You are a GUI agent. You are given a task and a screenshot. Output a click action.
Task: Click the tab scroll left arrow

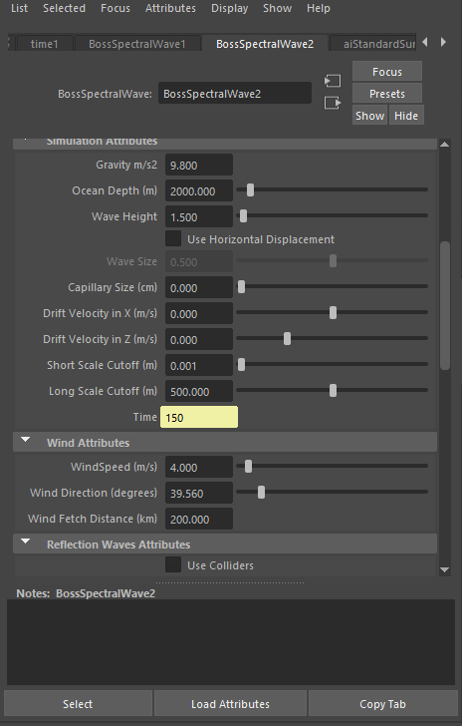(425, 42)
